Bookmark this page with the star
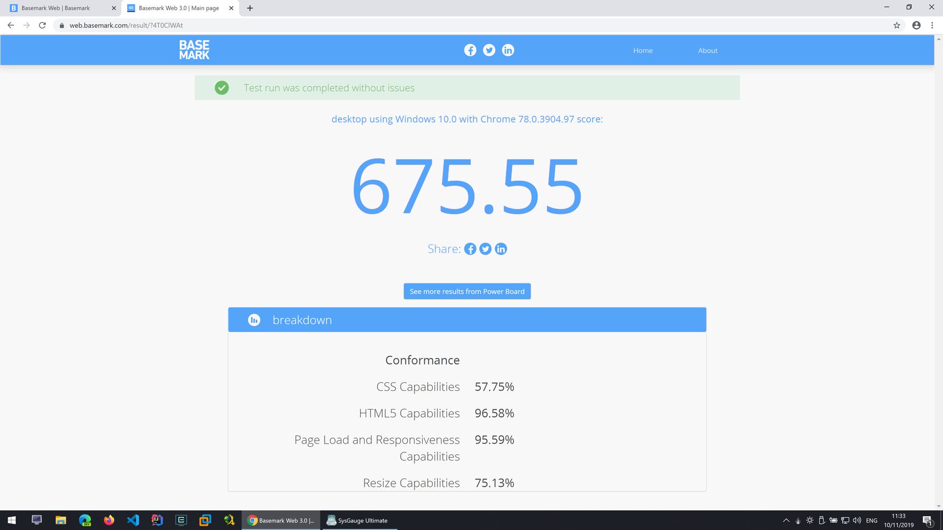Image resolution: width=943 pixels, height=530 pixels. (x=897, y=25)
